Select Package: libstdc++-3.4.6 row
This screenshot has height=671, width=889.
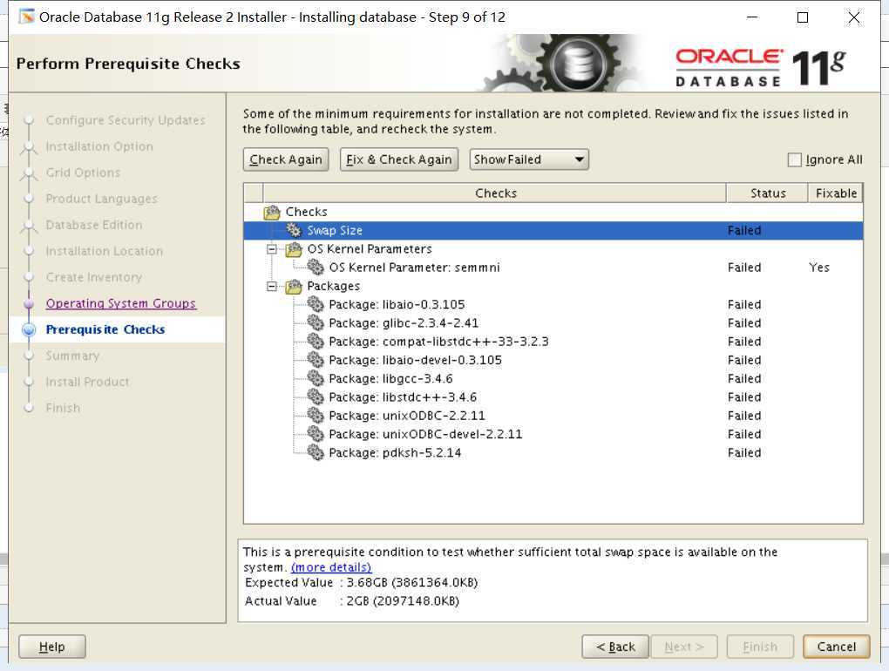pyautogui.click(x=553, y=396)
